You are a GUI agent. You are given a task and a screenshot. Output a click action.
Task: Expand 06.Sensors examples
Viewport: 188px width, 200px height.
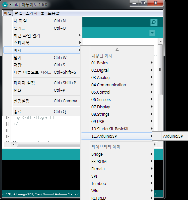(118, 99)
